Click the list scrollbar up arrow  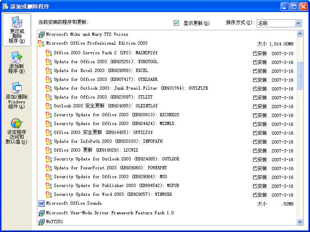[x=300, y=34]
